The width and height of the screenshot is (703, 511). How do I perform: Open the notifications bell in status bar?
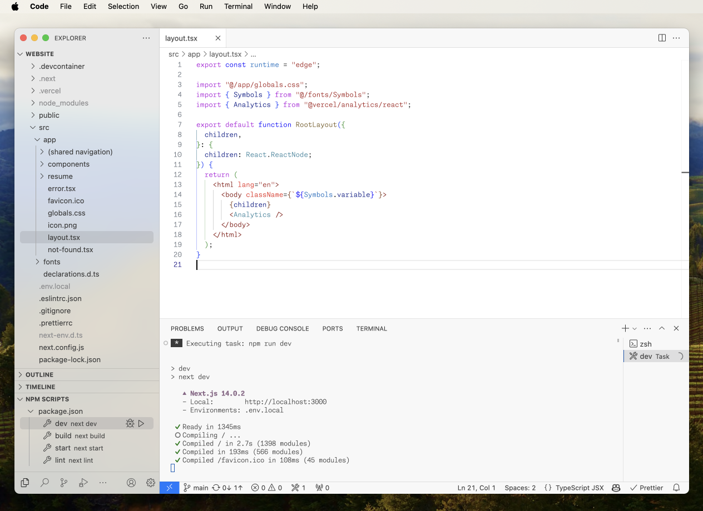click(x=676, y=488)
